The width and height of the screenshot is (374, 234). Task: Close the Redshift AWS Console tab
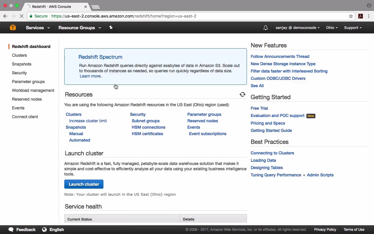click(x=86, y=6)
